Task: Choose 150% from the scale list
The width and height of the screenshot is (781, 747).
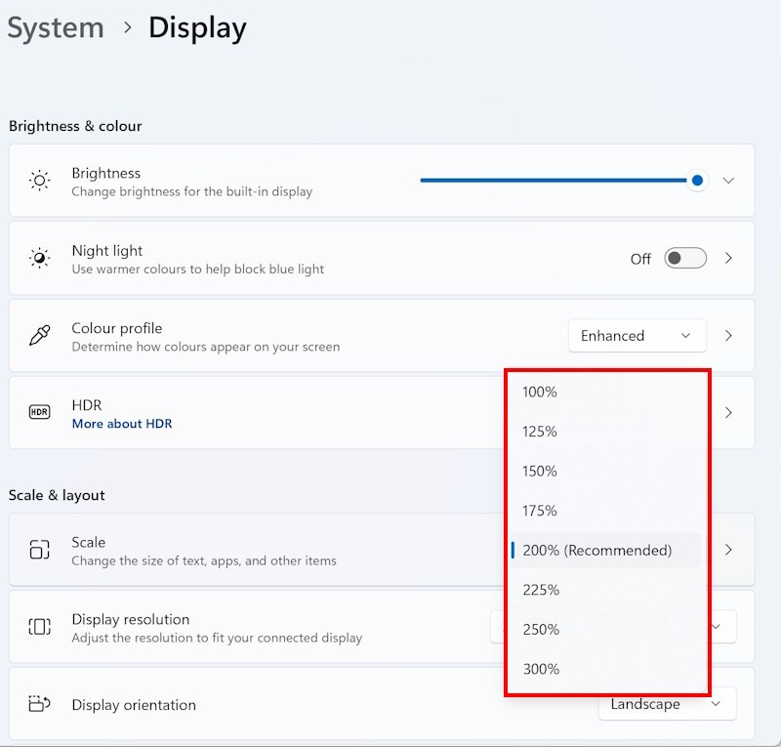Action: [x=540, y=472]
